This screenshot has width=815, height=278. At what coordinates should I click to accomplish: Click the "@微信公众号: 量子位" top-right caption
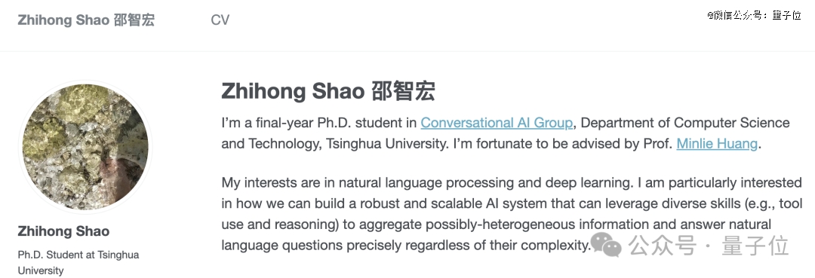click(754, 15)
